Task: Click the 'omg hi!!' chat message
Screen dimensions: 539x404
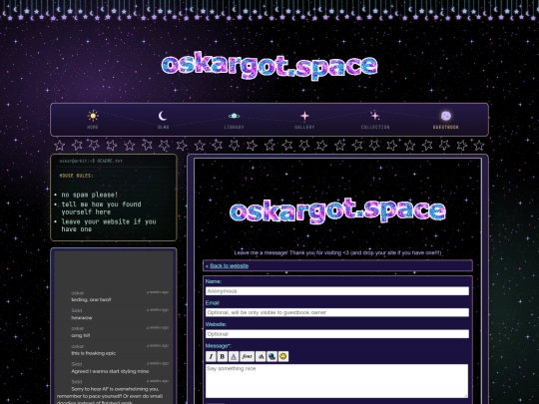Action: tap(81, 335)
